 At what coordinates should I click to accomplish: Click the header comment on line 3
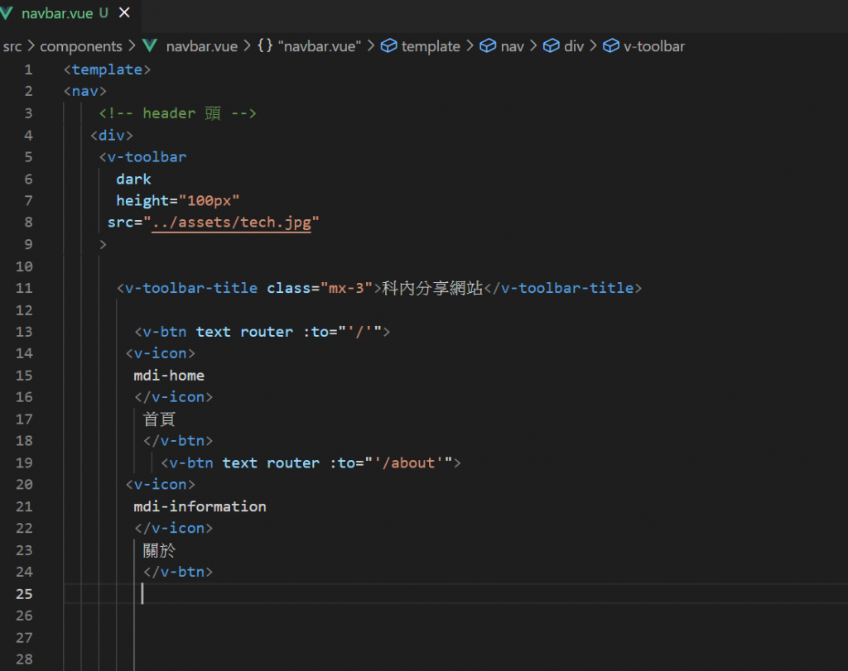[177, 113]
